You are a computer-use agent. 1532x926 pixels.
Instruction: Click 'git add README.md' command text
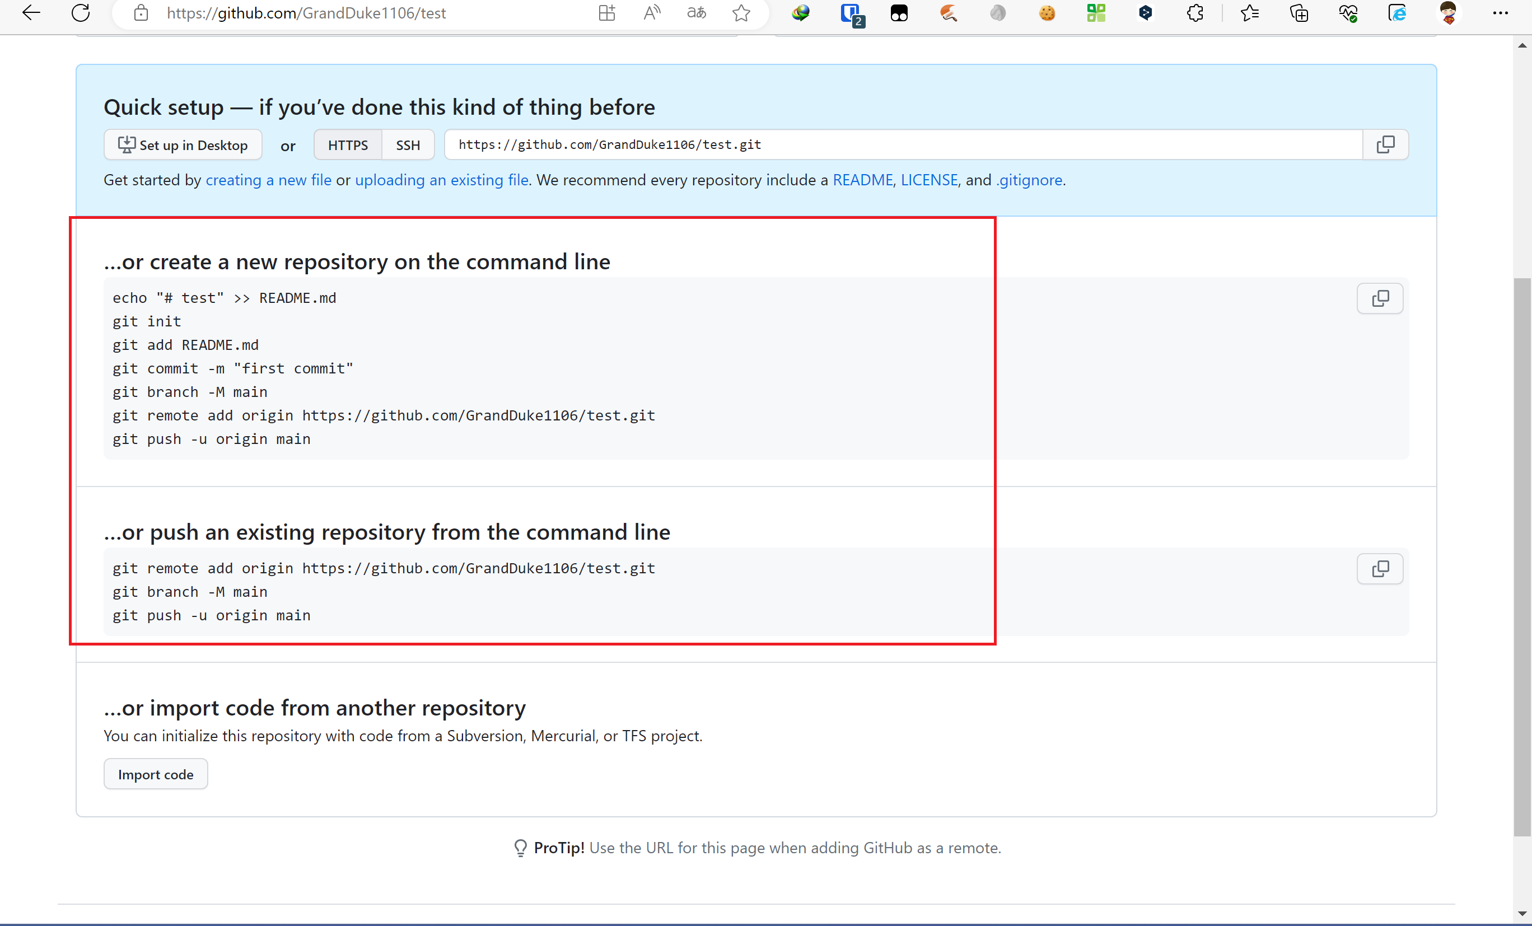185,345
